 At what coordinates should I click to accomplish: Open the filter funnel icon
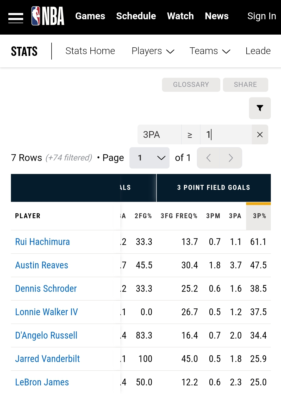click(260, 108)
